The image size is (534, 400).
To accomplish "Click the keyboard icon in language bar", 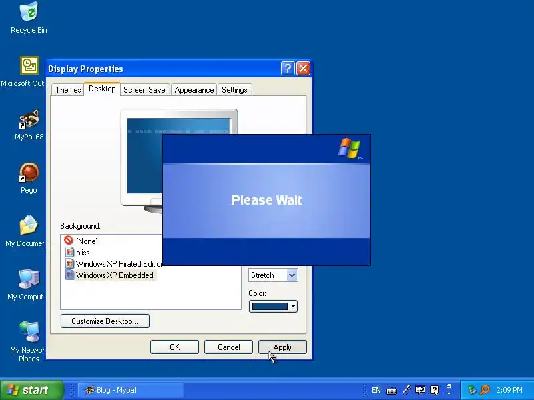I will click(x=392, y=391).
